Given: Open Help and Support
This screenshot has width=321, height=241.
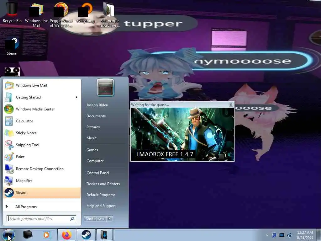Looking at the screenshot, I should tap(101, 206).
